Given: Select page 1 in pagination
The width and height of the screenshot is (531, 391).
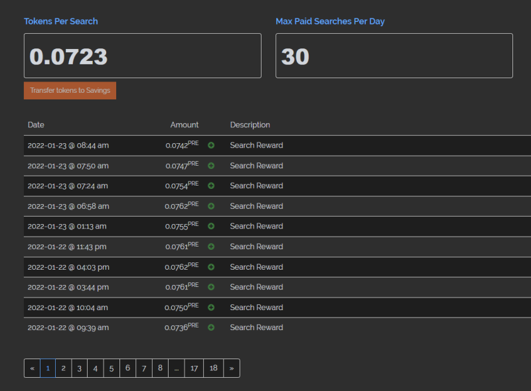Looking at the screenshot, I should tap(48, 368).
